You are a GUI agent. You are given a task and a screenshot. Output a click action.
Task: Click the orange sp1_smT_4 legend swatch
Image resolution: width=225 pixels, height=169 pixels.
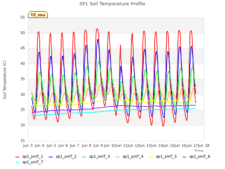click(117, 157)
